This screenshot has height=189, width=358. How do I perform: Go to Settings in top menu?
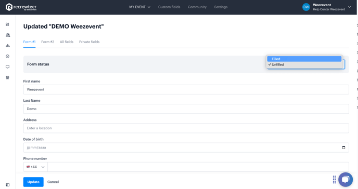click(x=221, y=7)
